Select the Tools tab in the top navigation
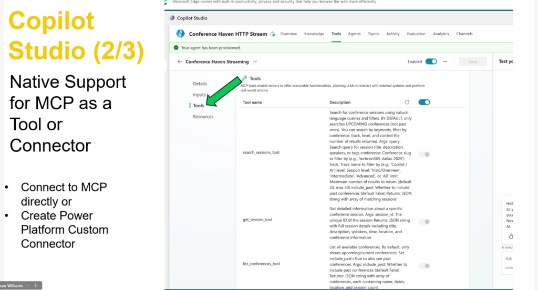The height and width of the screenshot is (290, 538). [x=336, y=34]
